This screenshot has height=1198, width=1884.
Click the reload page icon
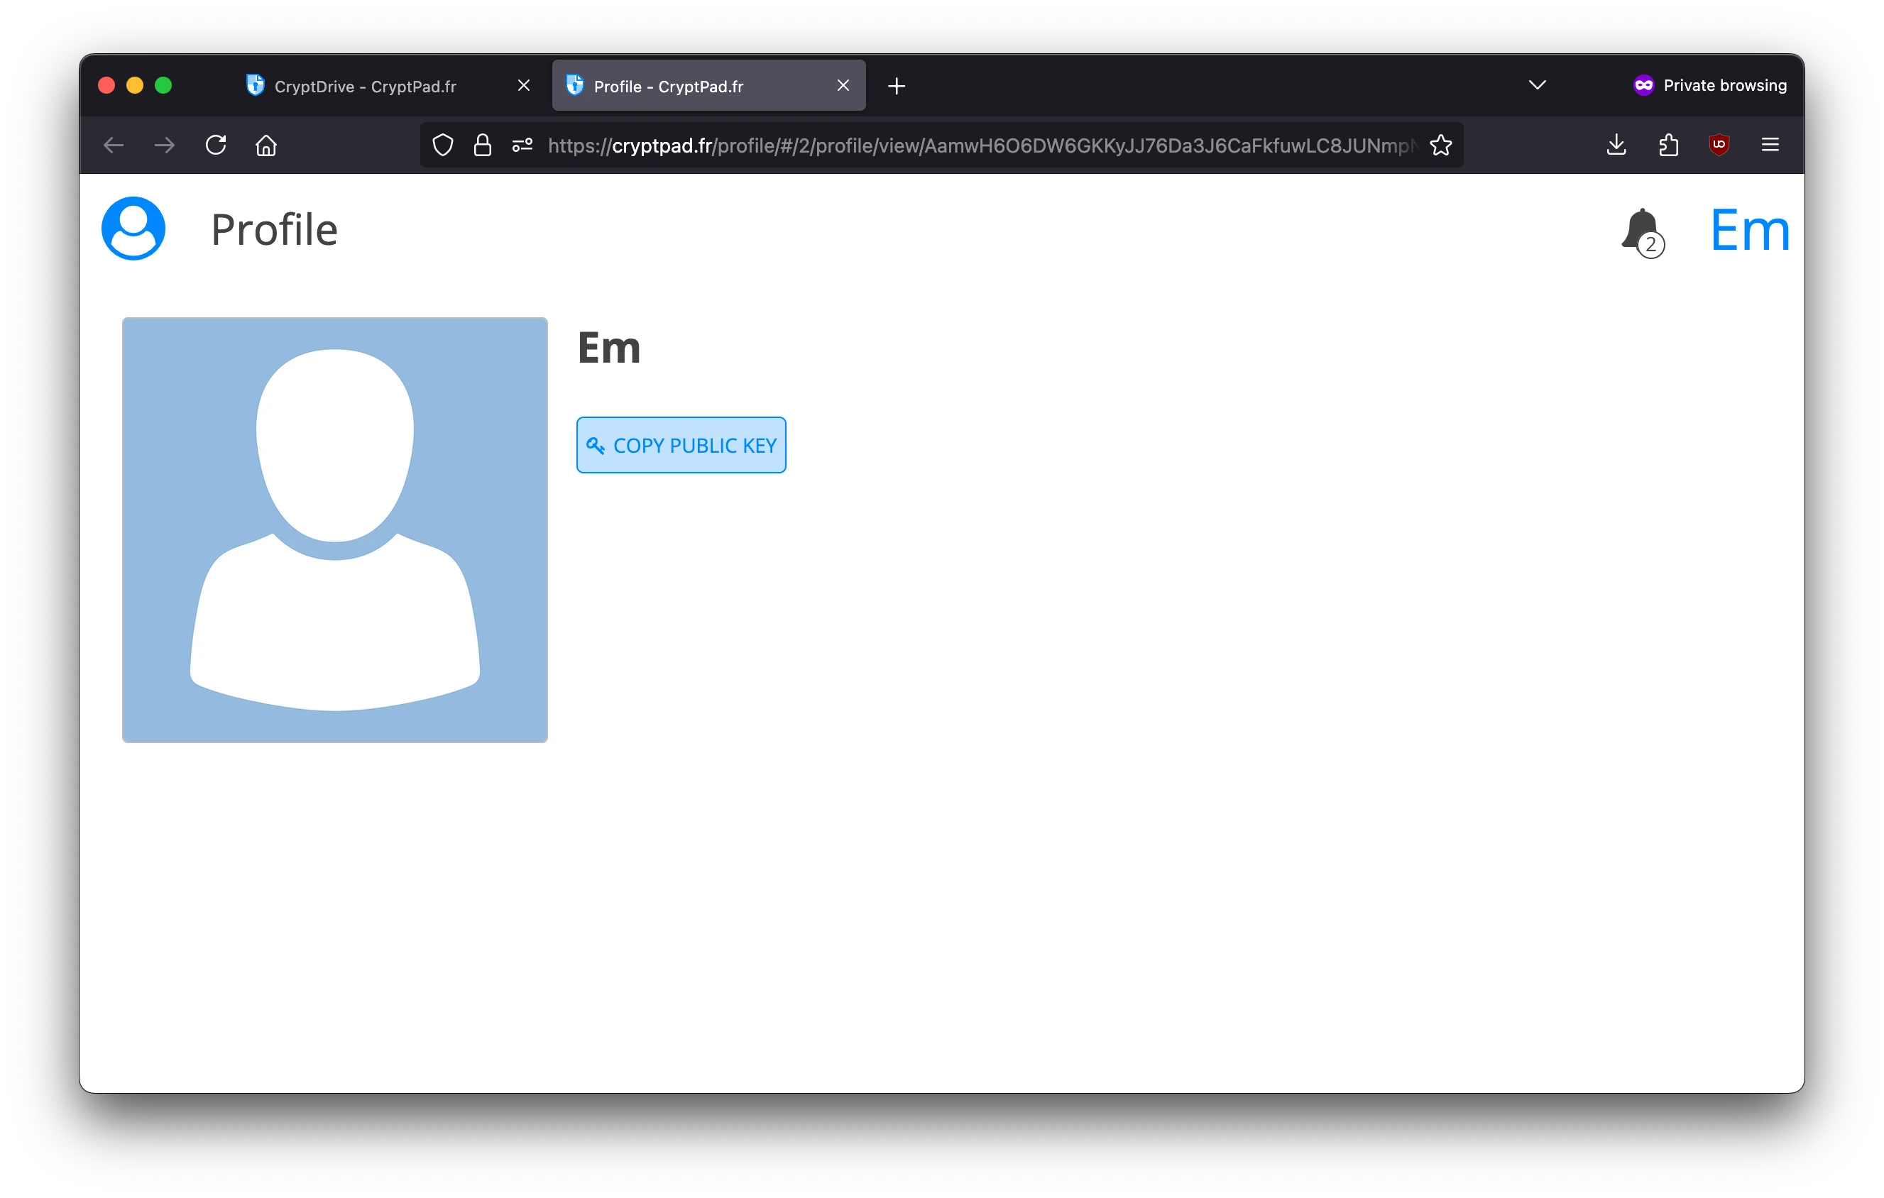[x=217, y=145]
